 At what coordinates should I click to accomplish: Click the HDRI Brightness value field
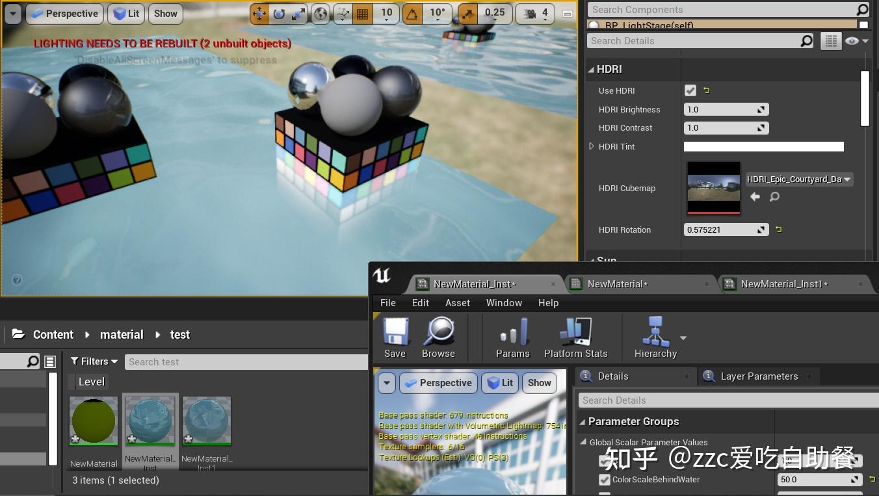point(726,109)
